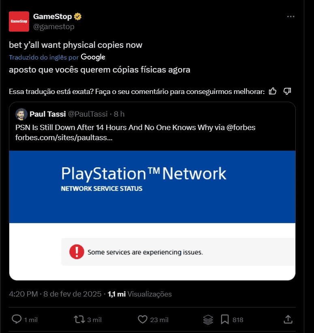Click the @PaulTassi handle
Image resolution: width=314 pixels, height=333 pixels.
coord(87,114)
